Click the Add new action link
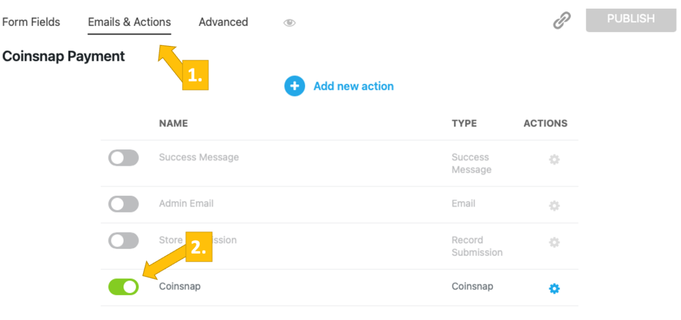This screenshot has width=681, height=320. 353,86
